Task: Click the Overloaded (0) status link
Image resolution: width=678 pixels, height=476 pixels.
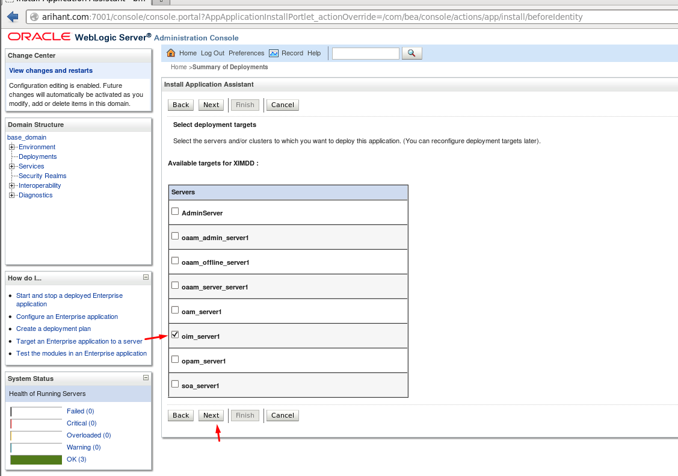Action: [88, 435]
